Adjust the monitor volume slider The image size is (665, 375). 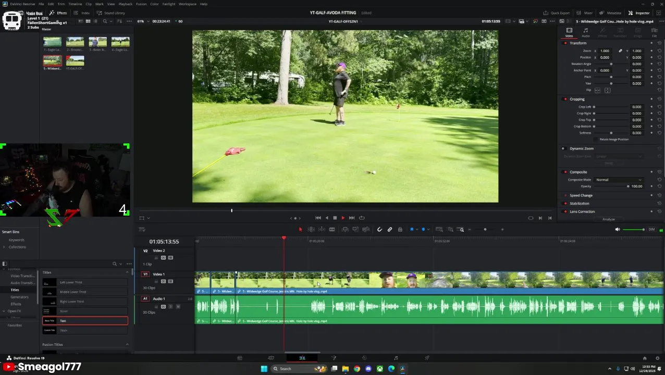click(634, 230)
